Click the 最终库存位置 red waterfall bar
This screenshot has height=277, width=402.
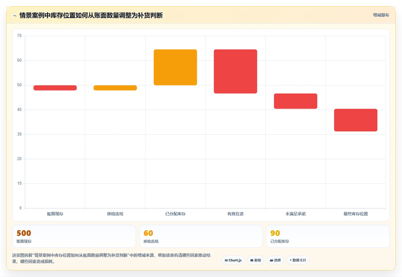tap(356, 120)
